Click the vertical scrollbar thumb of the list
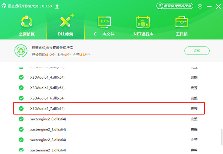 (x=222, y=137)
